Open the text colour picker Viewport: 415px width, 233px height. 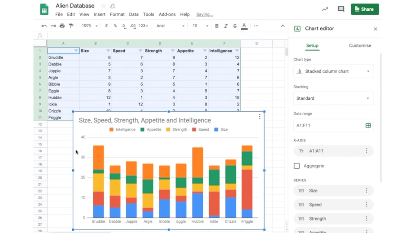pyautogui.click(x=244, y=26)
